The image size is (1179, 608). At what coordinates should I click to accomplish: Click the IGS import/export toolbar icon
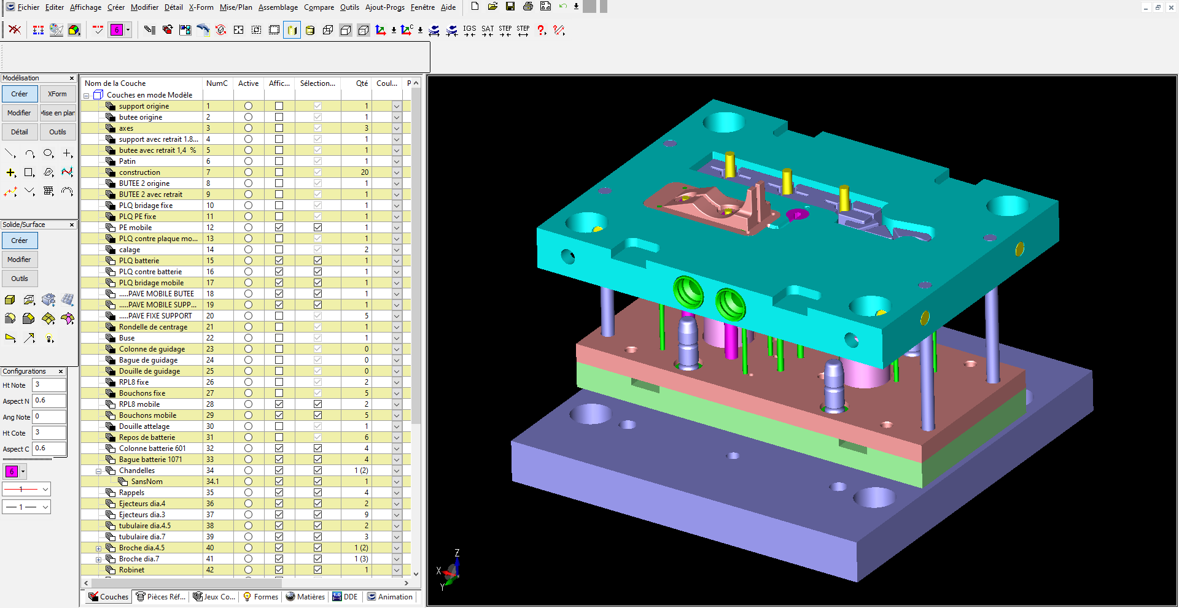click(470, 30)
